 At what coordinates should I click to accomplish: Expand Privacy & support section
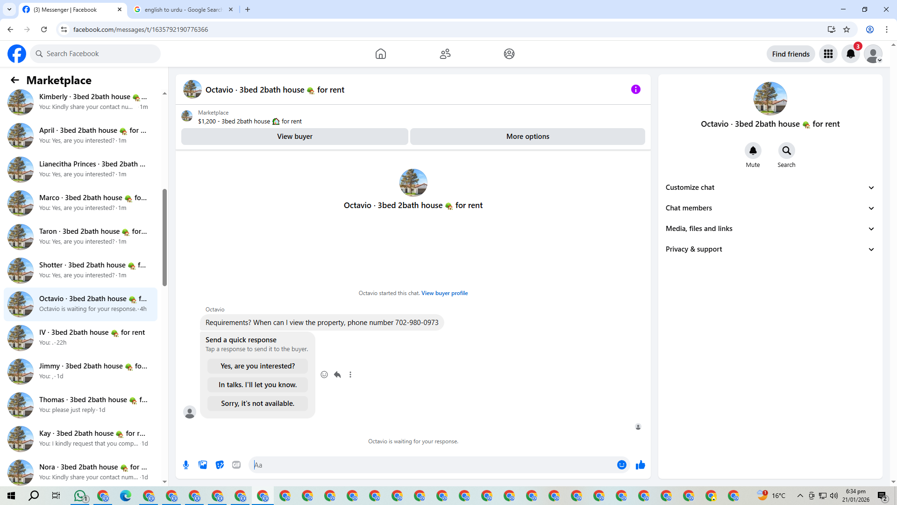point(770,249)
